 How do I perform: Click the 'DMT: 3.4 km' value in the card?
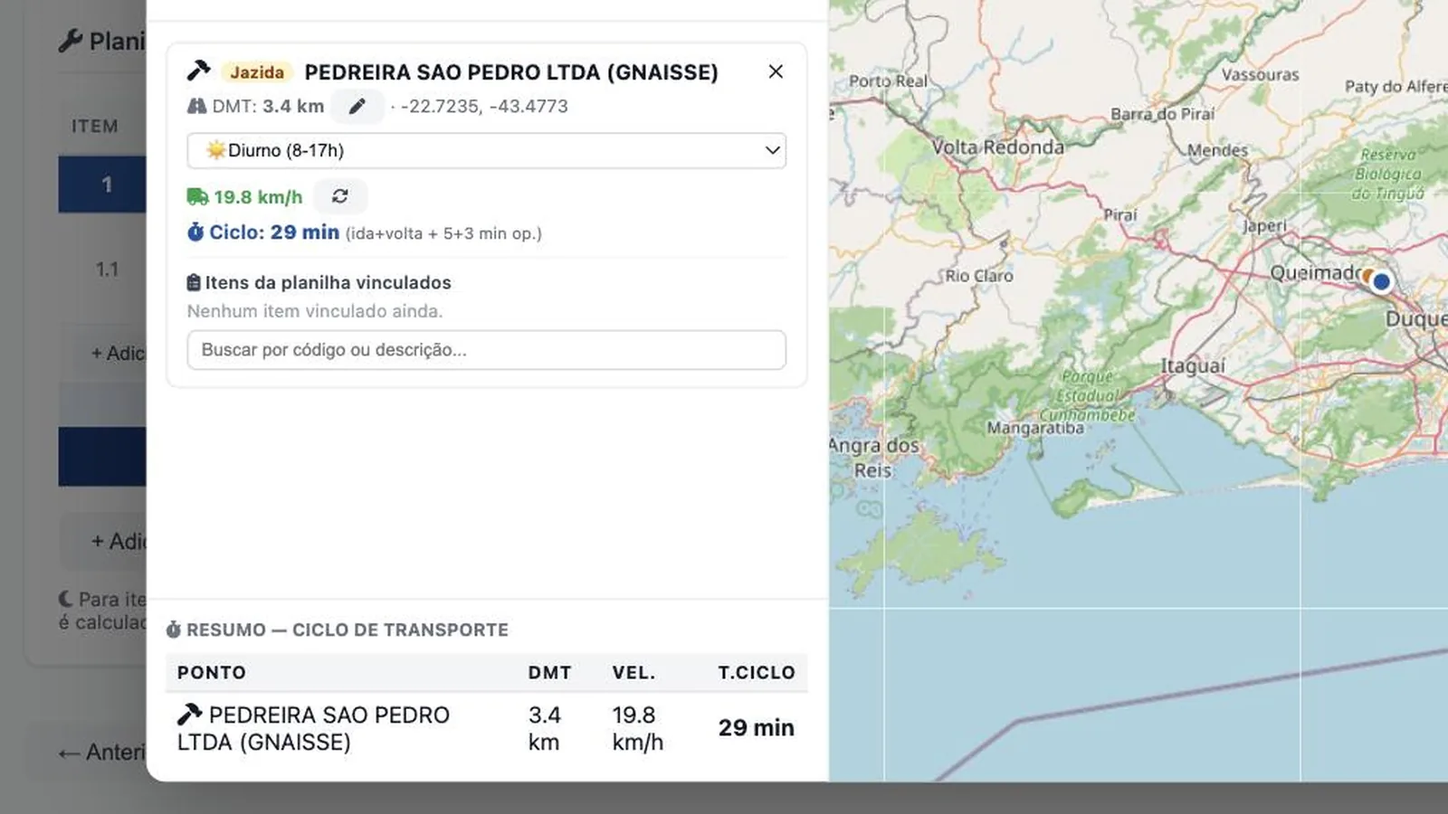coord(268,106)
